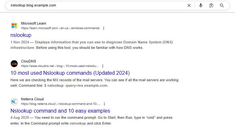Click the www.cloudns.net URL breadcrumb
The height and width of the screenshot is (133, 235).
tap(60, 66)
